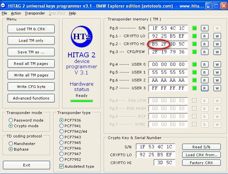Click Write all TM pages

31,75
